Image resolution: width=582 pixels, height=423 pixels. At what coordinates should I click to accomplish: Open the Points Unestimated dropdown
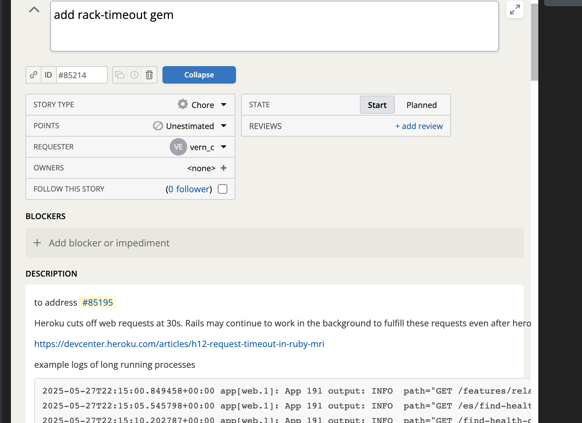pos(190,126)
